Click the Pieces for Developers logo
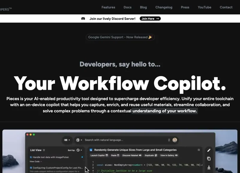Viewport: 240px width, 173px height. click(x=6, y=9)
